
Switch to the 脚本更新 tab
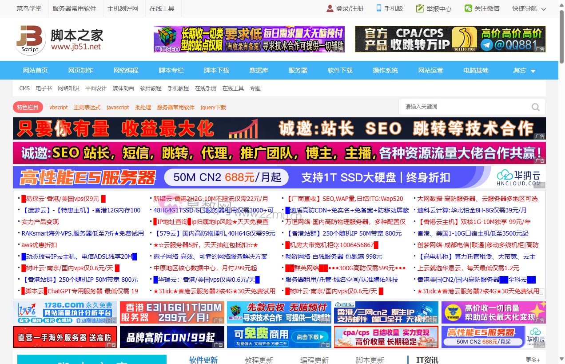tap(370, 360)
